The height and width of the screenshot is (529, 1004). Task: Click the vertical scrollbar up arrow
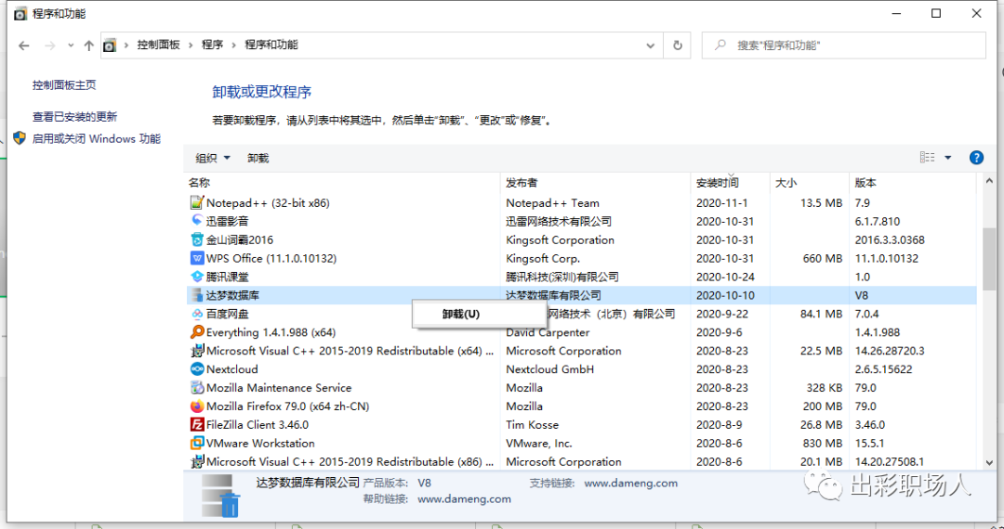tap(989, 183)
